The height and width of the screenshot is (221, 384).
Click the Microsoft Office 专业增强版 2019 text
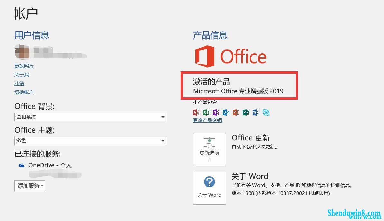pyautogui.click(x=238, y=91)
